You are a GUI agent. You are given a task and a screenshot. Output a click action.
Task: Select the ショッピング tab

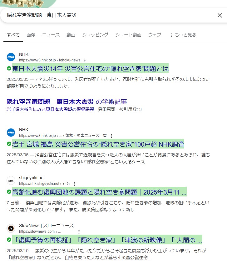pos(95,35)
